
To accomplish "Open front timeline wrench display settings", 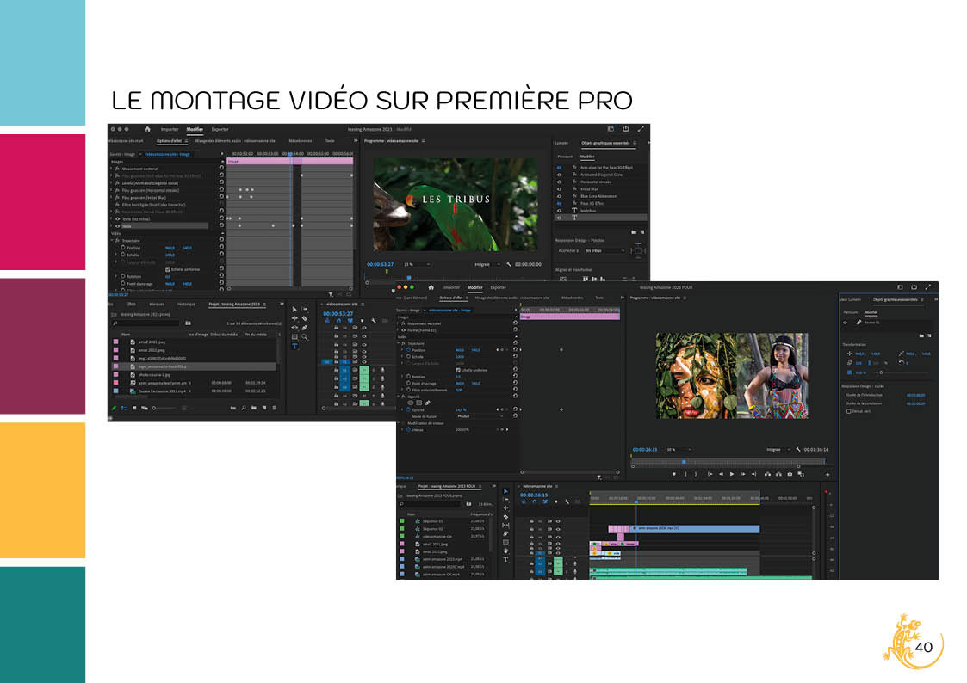I will click(567, 502).
